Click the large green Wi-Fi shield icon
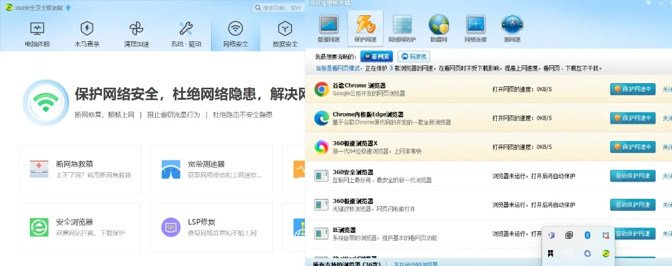 (x=46, y=102)
